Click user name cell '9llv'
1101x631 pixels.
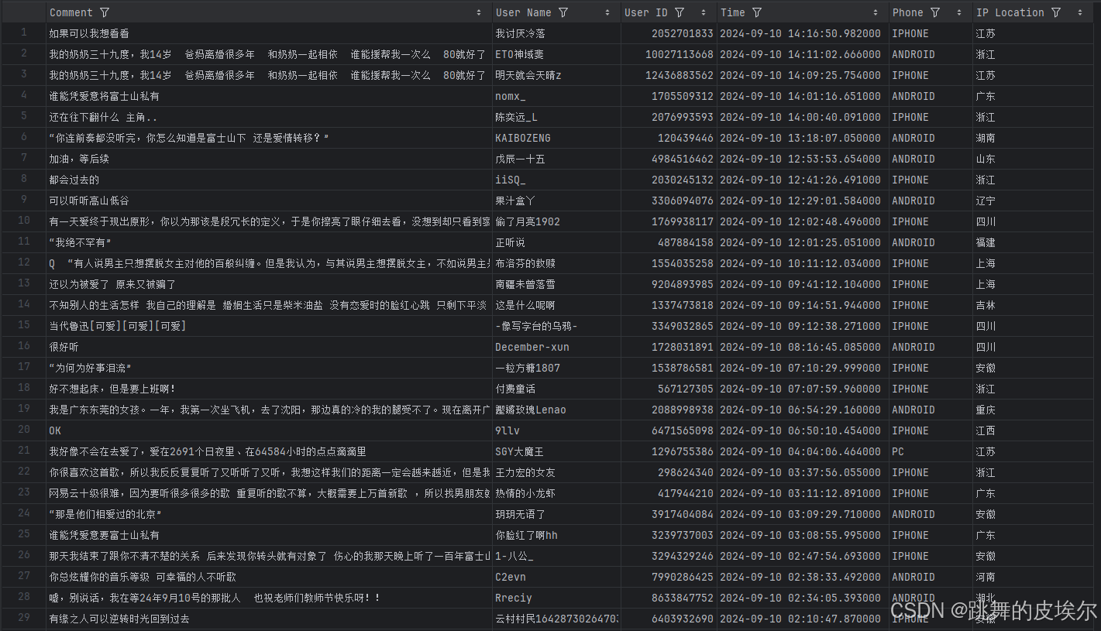(x=556, y=430)
